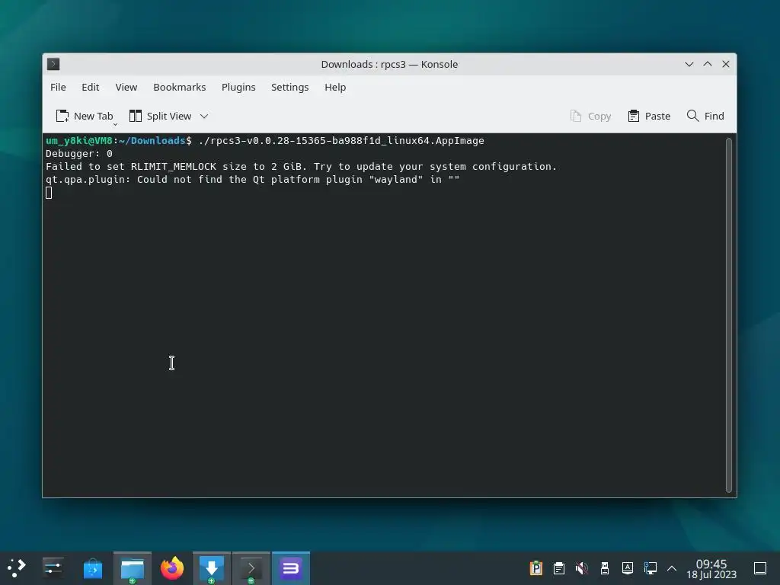Image resolution: width=780 pixels, height=585 pixels.
Task: Click the Show Desktop button
Action: (760, 568)
